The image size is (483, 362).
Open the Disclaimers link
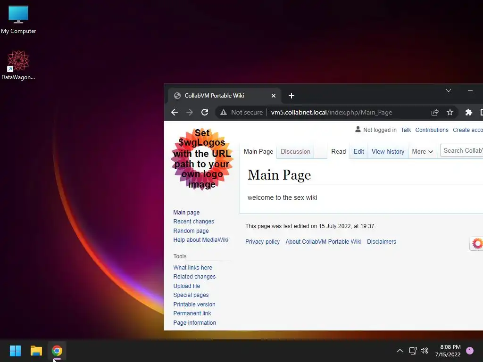[381, 242]
